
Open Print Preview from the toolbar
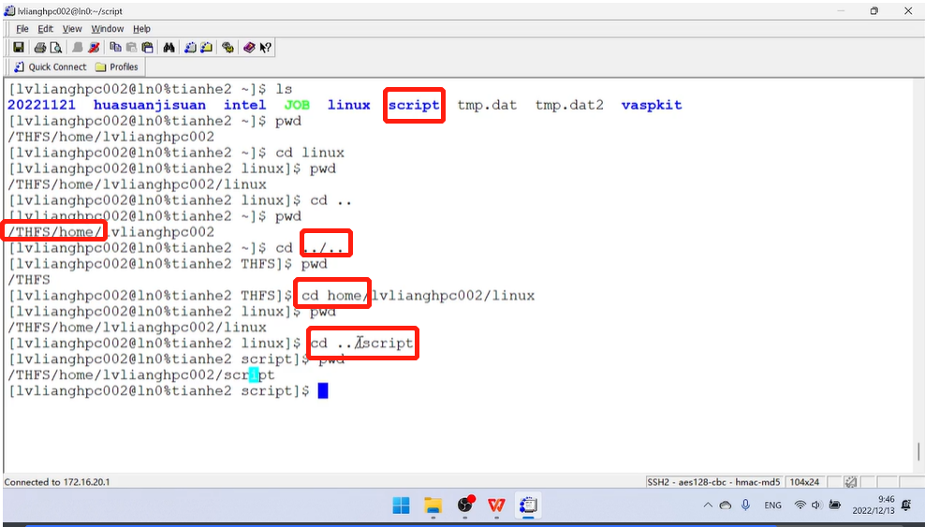coord(55,47)
